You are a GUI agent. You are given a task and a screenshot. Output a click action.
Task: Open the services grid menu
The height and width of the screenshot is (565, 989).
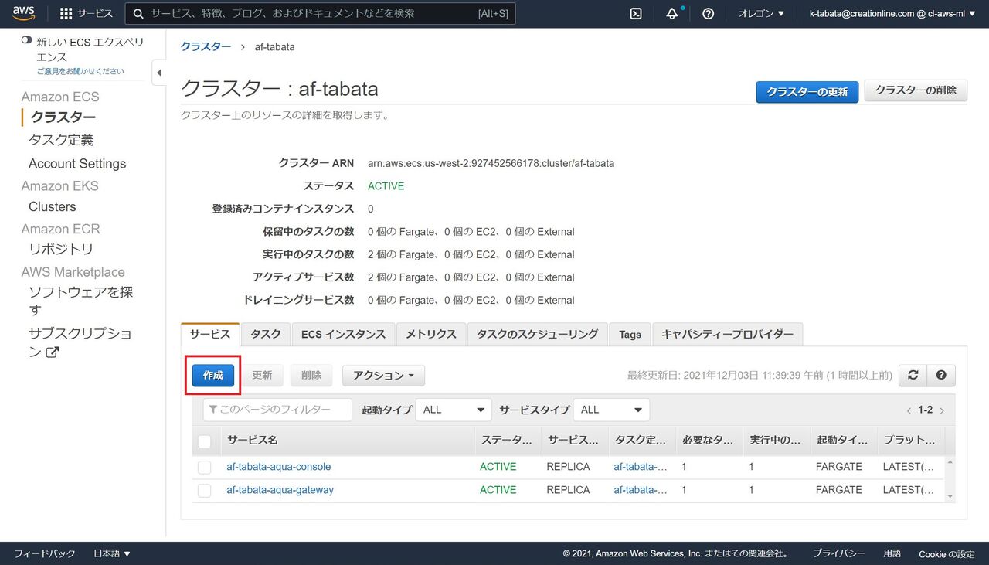(x=66, y=14)
